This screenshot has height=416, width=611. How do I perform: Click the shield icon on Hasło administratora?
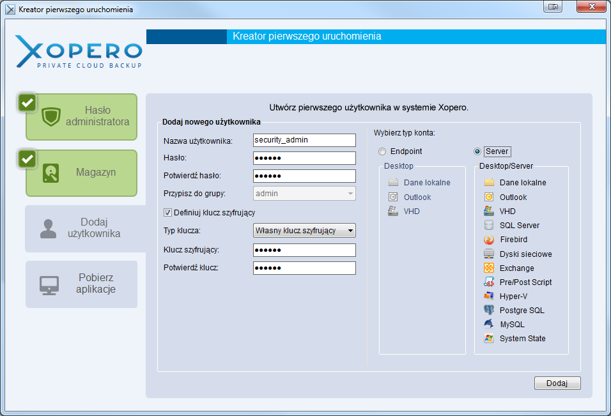coord(51,116)
